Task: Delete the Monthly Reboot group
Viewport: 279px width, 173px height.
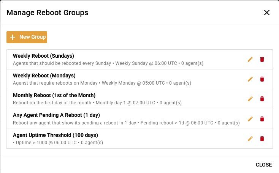Action: click(262, 99)
